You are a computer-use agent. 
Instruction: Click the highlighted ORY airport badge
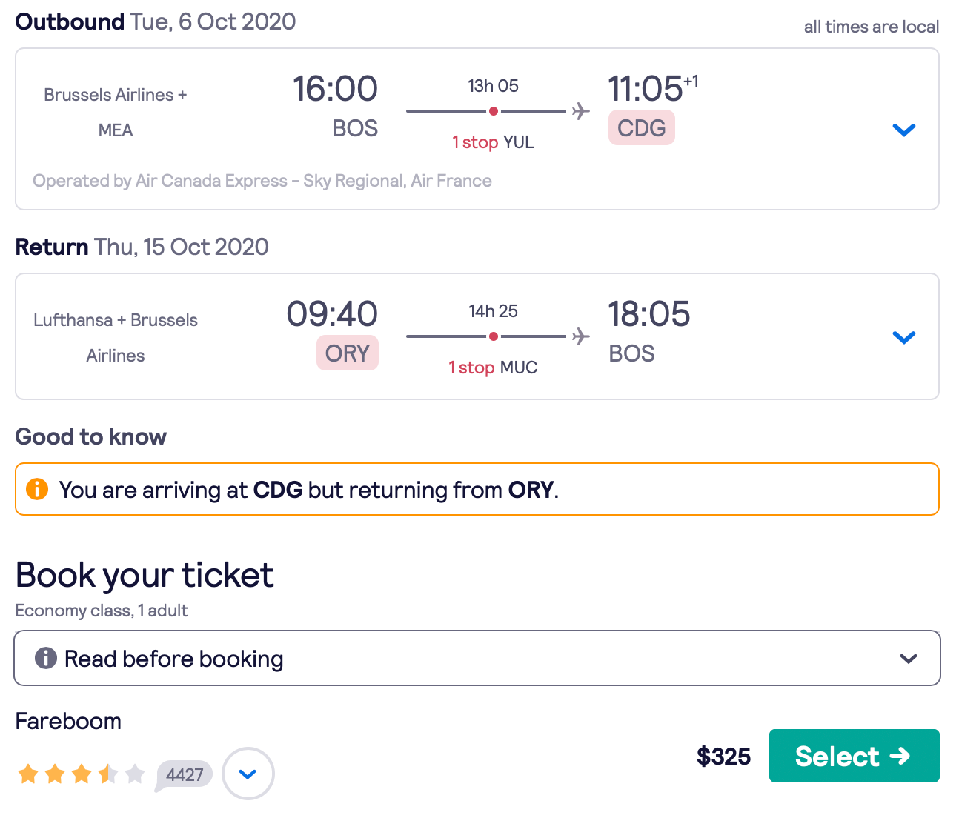(347, 353)
